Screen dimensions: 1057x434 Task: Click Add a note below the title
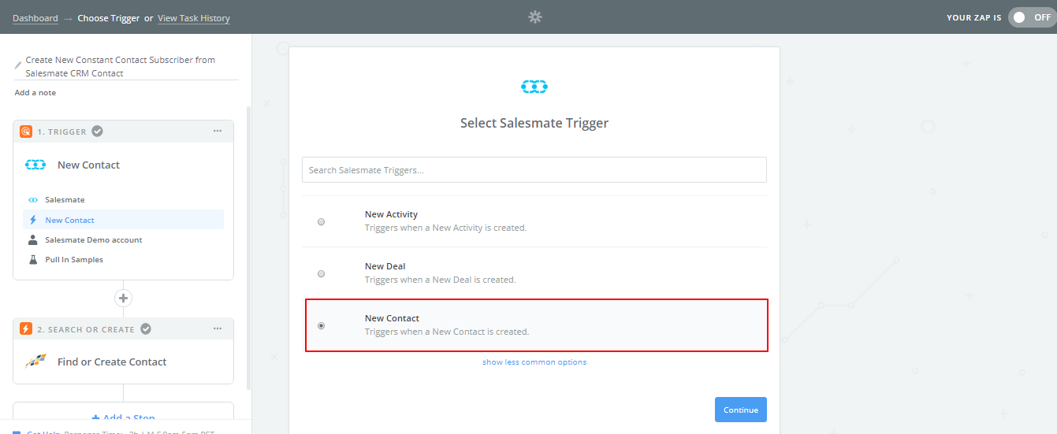(35, 93)
